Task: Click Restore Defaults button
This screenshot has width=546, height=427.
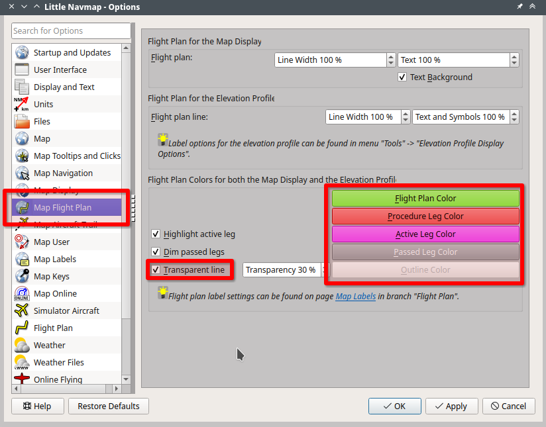Action: (x=109, y=406)
